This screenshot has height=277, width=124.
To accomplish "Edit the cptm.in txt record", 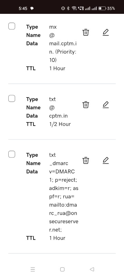I will [105, 105].
